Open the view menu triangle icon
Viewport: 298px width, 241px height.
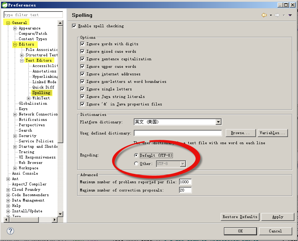(x=290, y=15)
